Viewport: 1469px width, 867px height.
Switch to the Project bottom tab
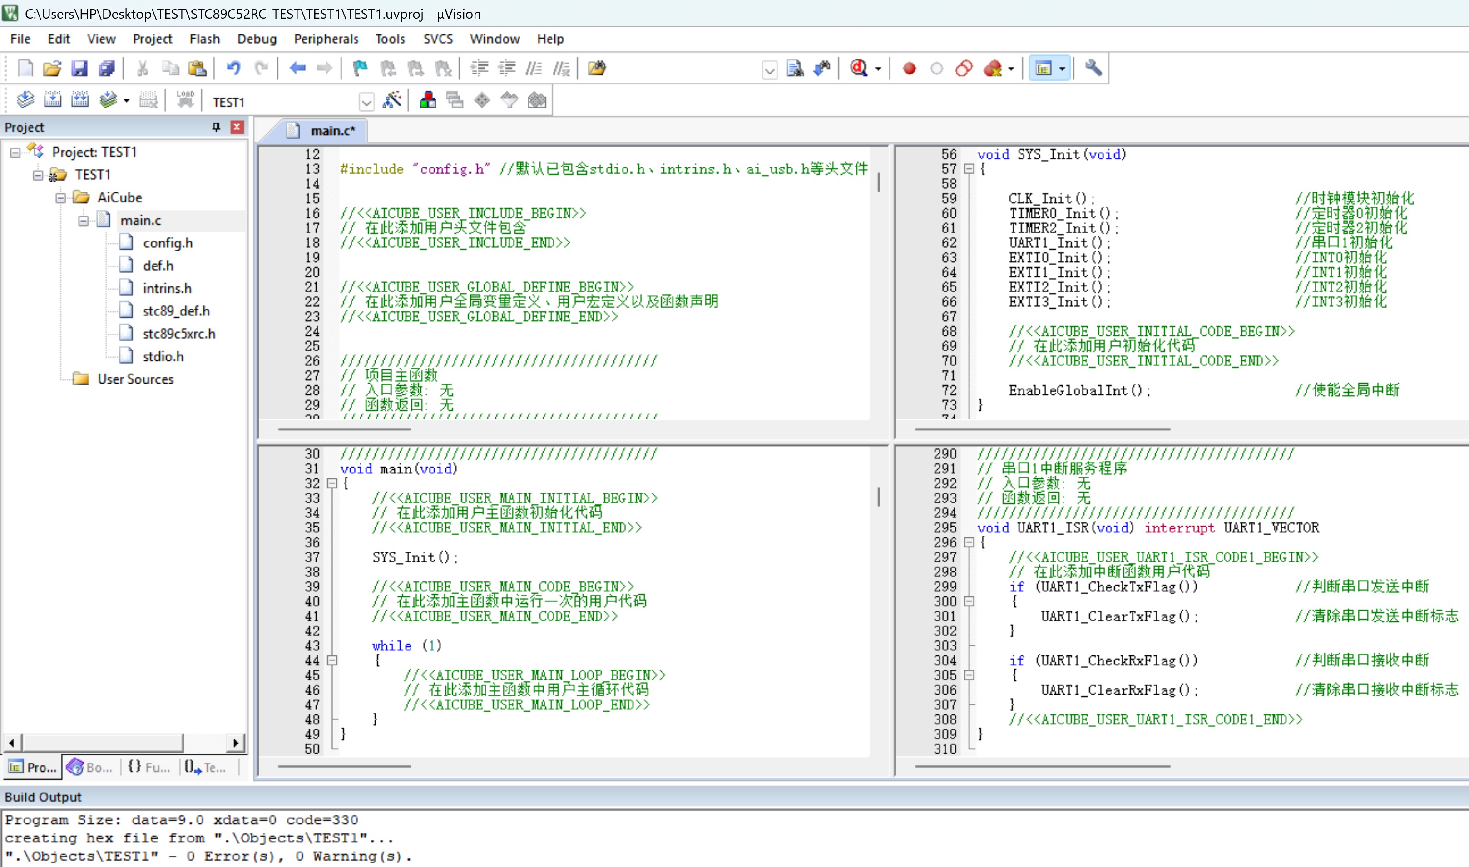click(33, 767)
